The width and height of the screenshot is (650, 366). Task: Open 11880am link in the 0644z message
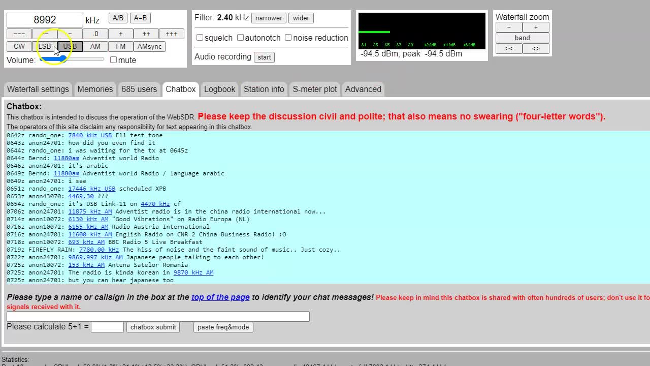(67, 158)
